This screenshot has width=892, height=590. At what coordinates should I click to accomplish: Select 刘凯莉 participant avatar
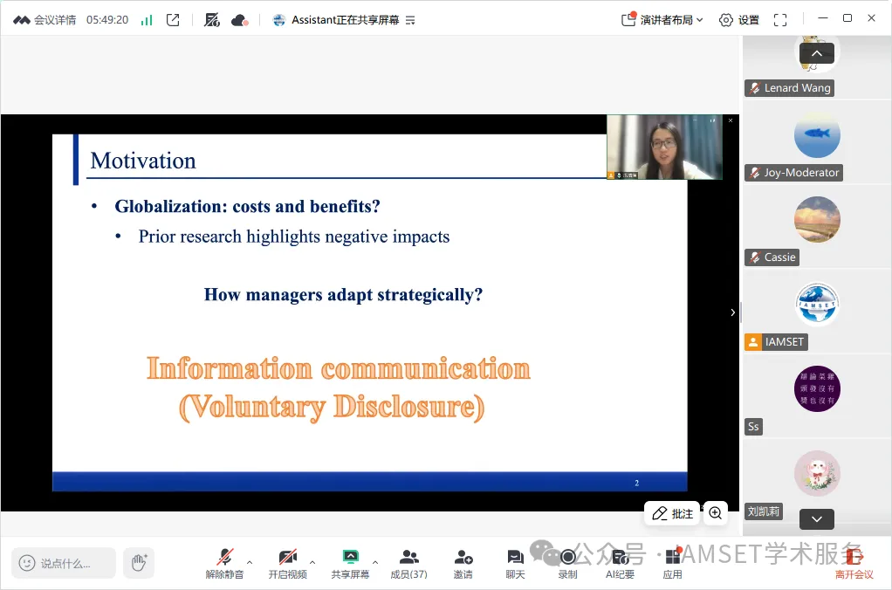(817, 473)
